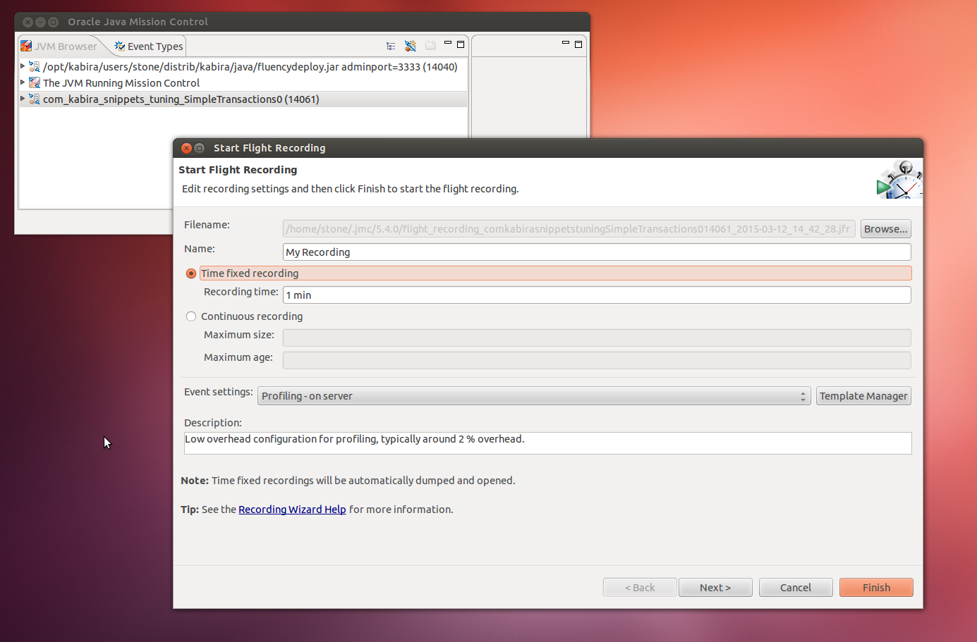Click the fluencydeploy.jar JVM icon
Viewport: 977px width, 642px height.
(x=34, y=67)
